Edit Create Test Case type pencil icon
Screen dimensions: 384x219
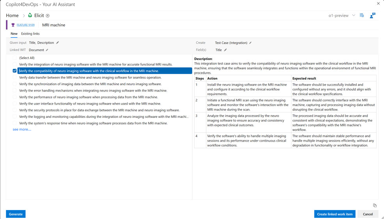[x=250, y=43]
